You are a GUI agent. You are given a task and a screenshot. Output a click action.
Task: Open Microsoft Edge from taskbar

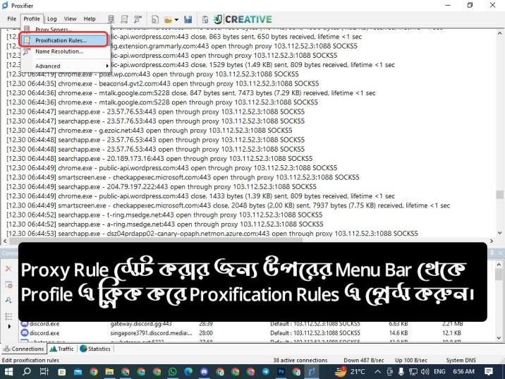pos(188,371)
